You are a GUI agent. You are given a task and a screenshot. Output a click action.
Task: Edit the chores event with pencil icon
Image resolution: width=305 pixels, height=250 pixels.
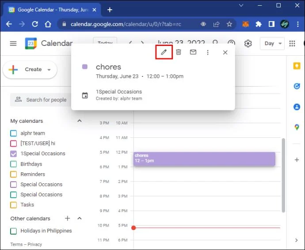[x=164, y=52]
